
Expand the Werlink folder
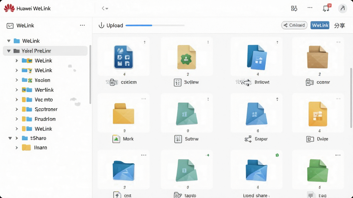pyautogui.click(x=17, y=90)
